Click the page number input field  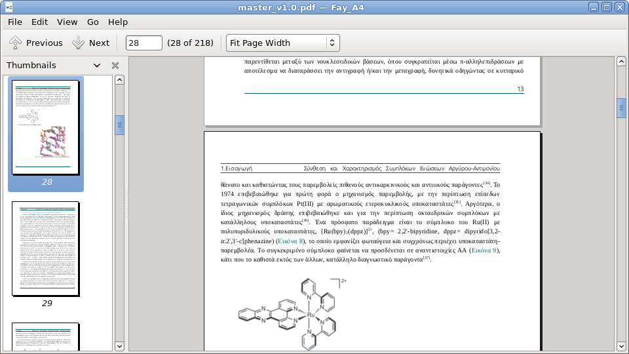143,43
